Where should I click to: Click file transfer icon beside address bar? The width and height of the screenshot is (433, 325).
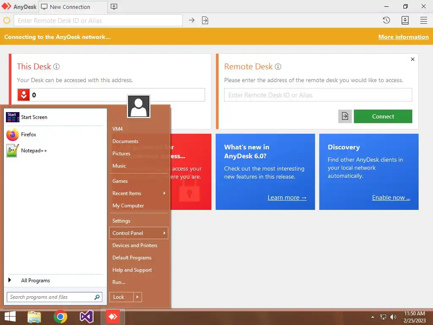pyautogui.click(x=205, y=20)
